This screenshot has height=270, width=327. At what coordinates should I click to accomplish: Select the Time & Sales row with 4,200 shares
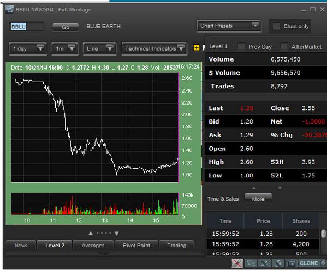pos(263,244)
